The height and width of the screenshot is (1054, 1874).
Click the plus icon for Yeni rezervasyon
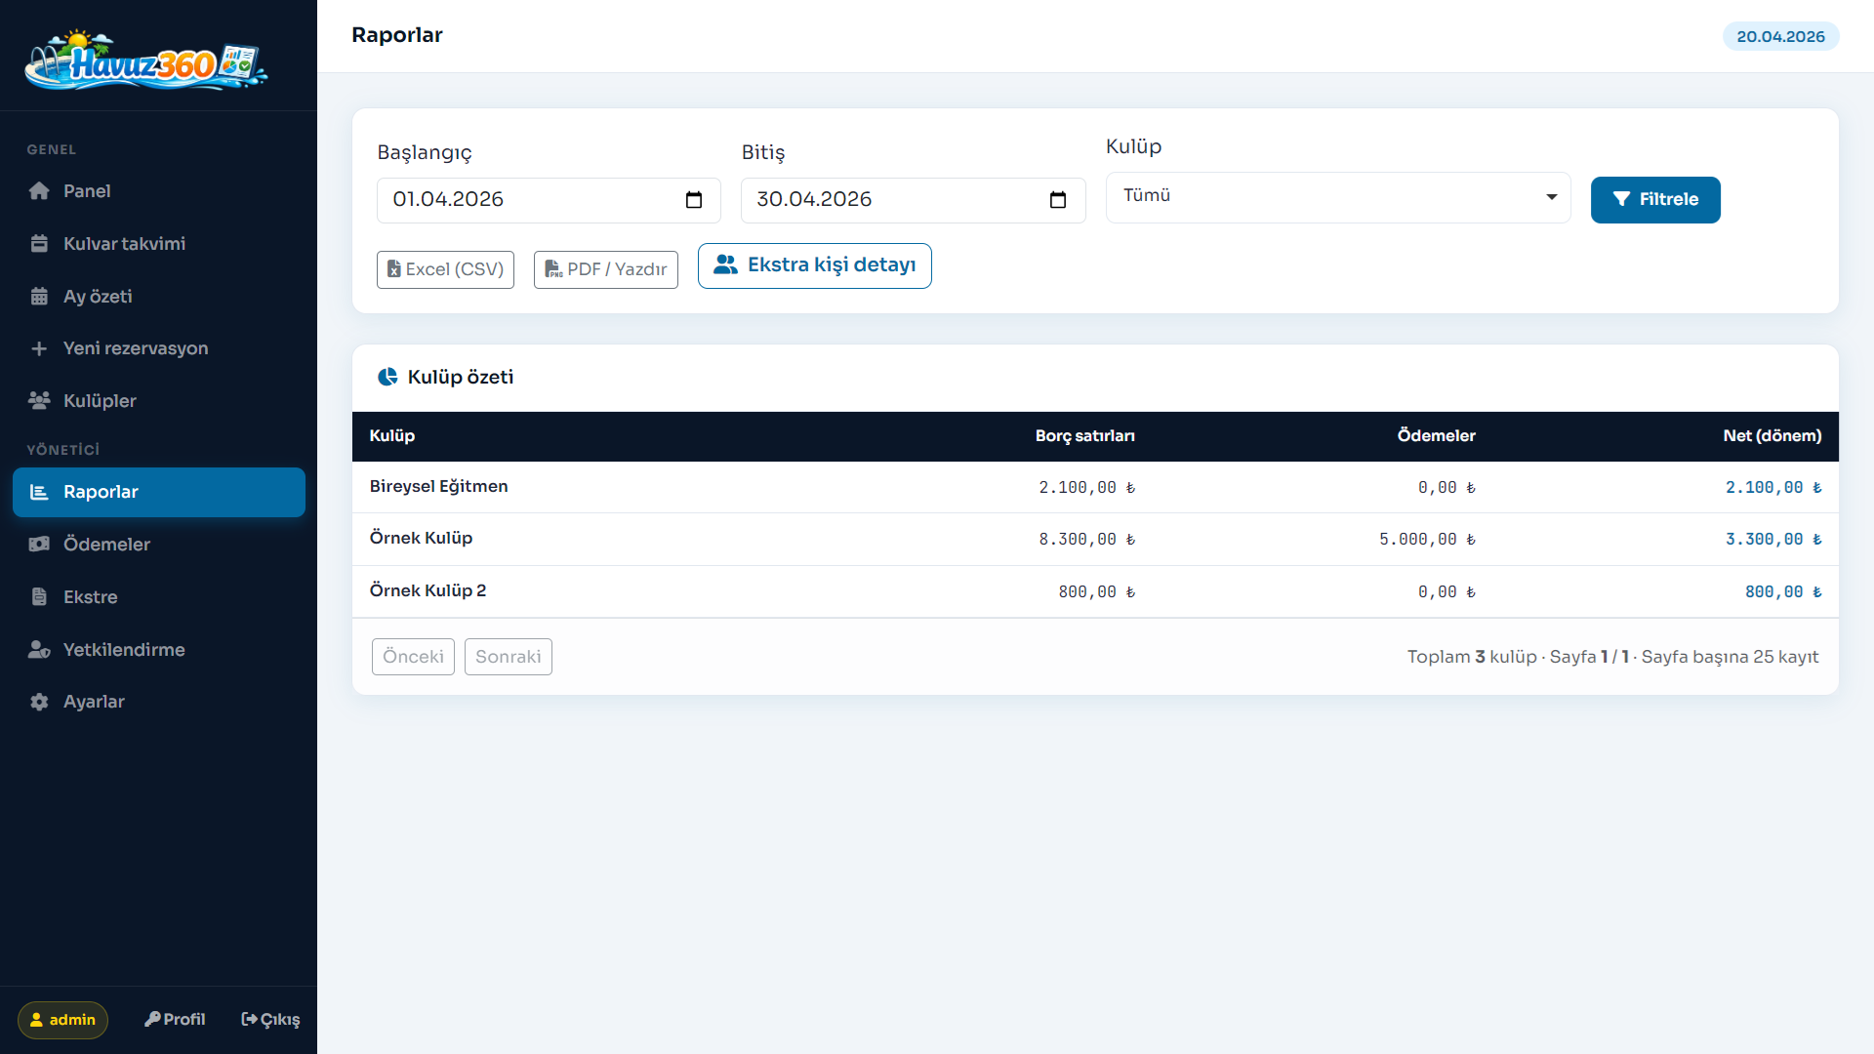pyautogui.click(x=39, y=348)
